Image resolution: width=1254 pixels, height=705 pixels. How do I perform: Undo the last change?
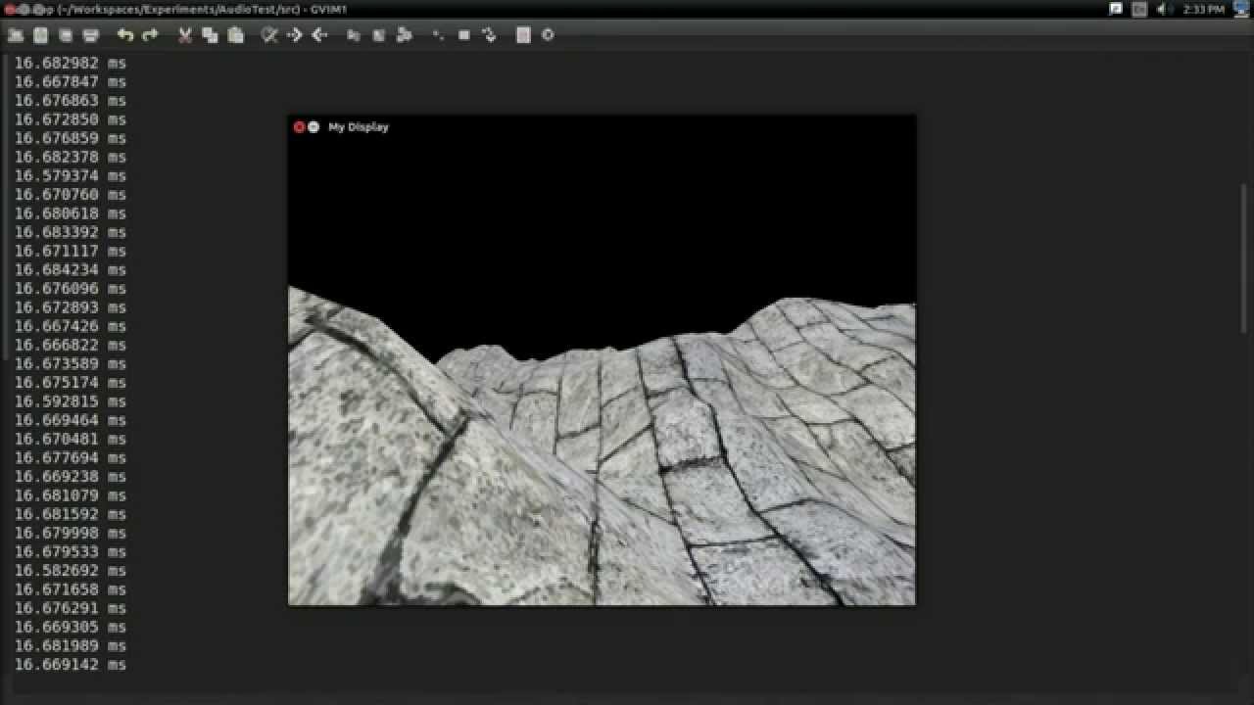pos(124,35)
